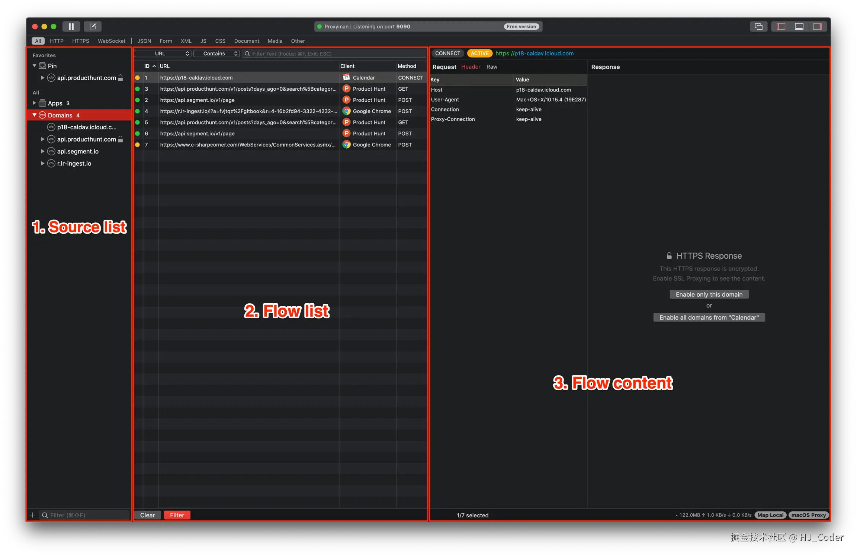Click the plus icon at sidebar bottom
Screen dimensions: 857x556
[33, 515]
